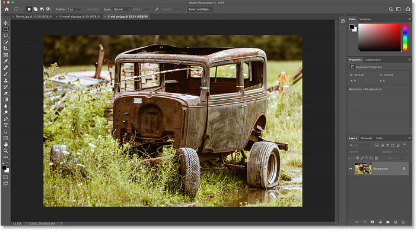The height and width of the screenshot is (231, 417).
Task: Hide the Background layer with eye icon
Action: (x=351, y=168)
